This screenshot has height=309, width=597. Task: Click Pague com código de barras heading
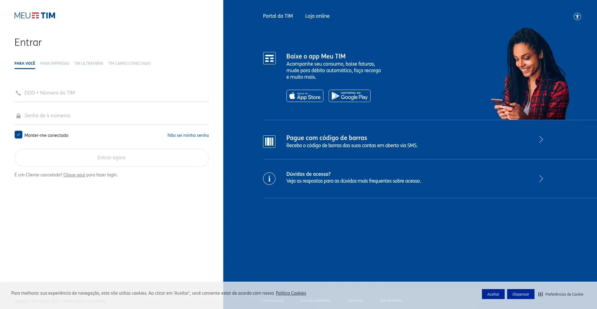[x=326, y=138]
